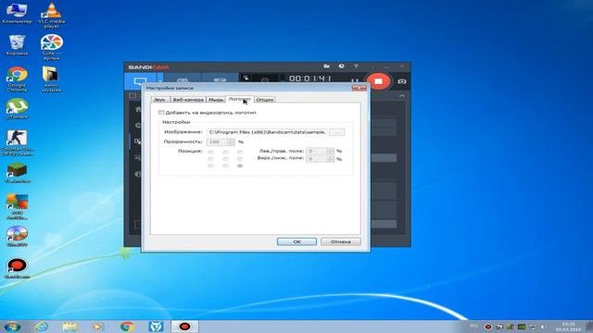The image size is (593, 333).
Task: Close the Настройки записи dialog
Action: click(359, 88)
